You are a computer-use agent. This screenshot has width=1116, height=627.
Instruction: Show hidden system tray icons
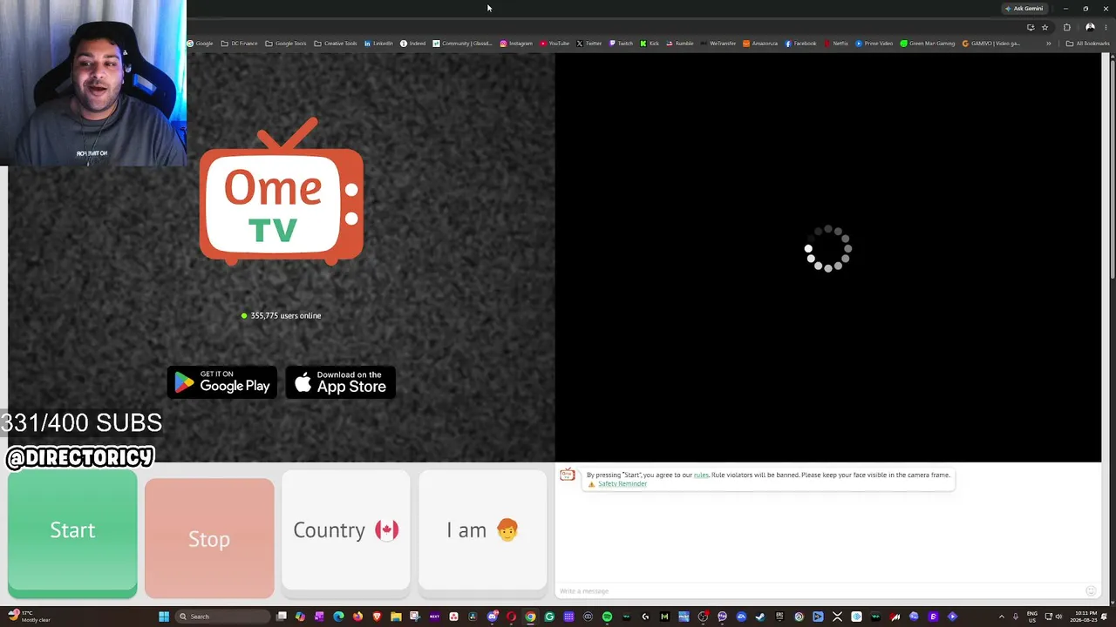click(1001, 617)
